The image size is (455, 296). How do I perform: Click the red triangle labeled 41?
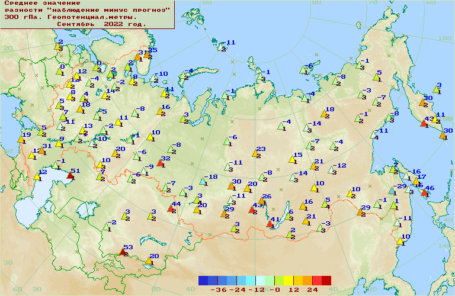coord(270,224)
